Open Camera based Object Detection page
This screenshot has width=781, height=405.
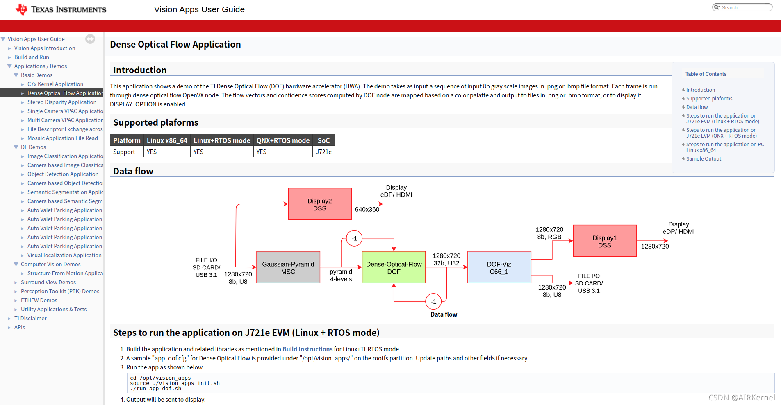pyautogui.click(x=65, y=183)
